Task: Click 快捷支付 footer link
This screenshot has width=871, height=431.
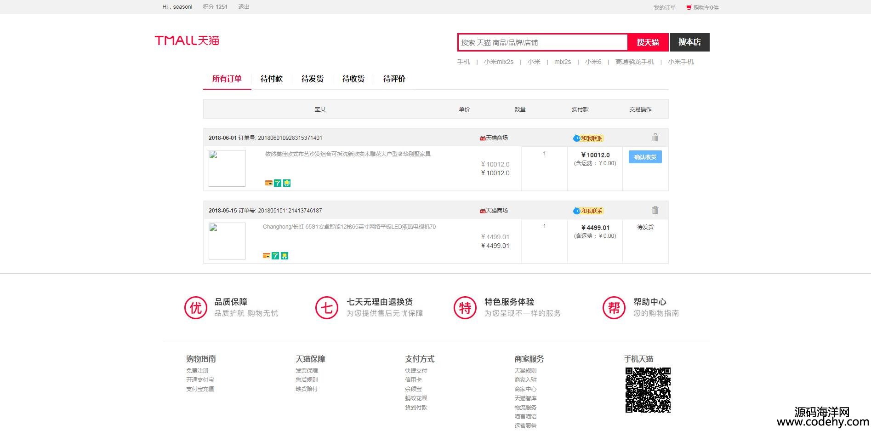Action: [416, 371]
